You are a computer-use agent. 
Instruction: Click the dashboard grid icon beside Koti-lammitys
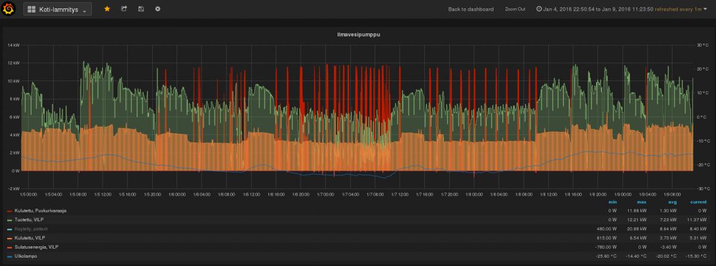(x=32, y=10)
